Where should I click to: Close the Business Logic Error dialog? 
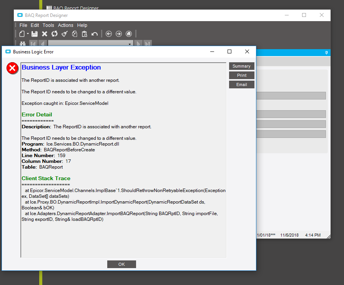(247, 51)
